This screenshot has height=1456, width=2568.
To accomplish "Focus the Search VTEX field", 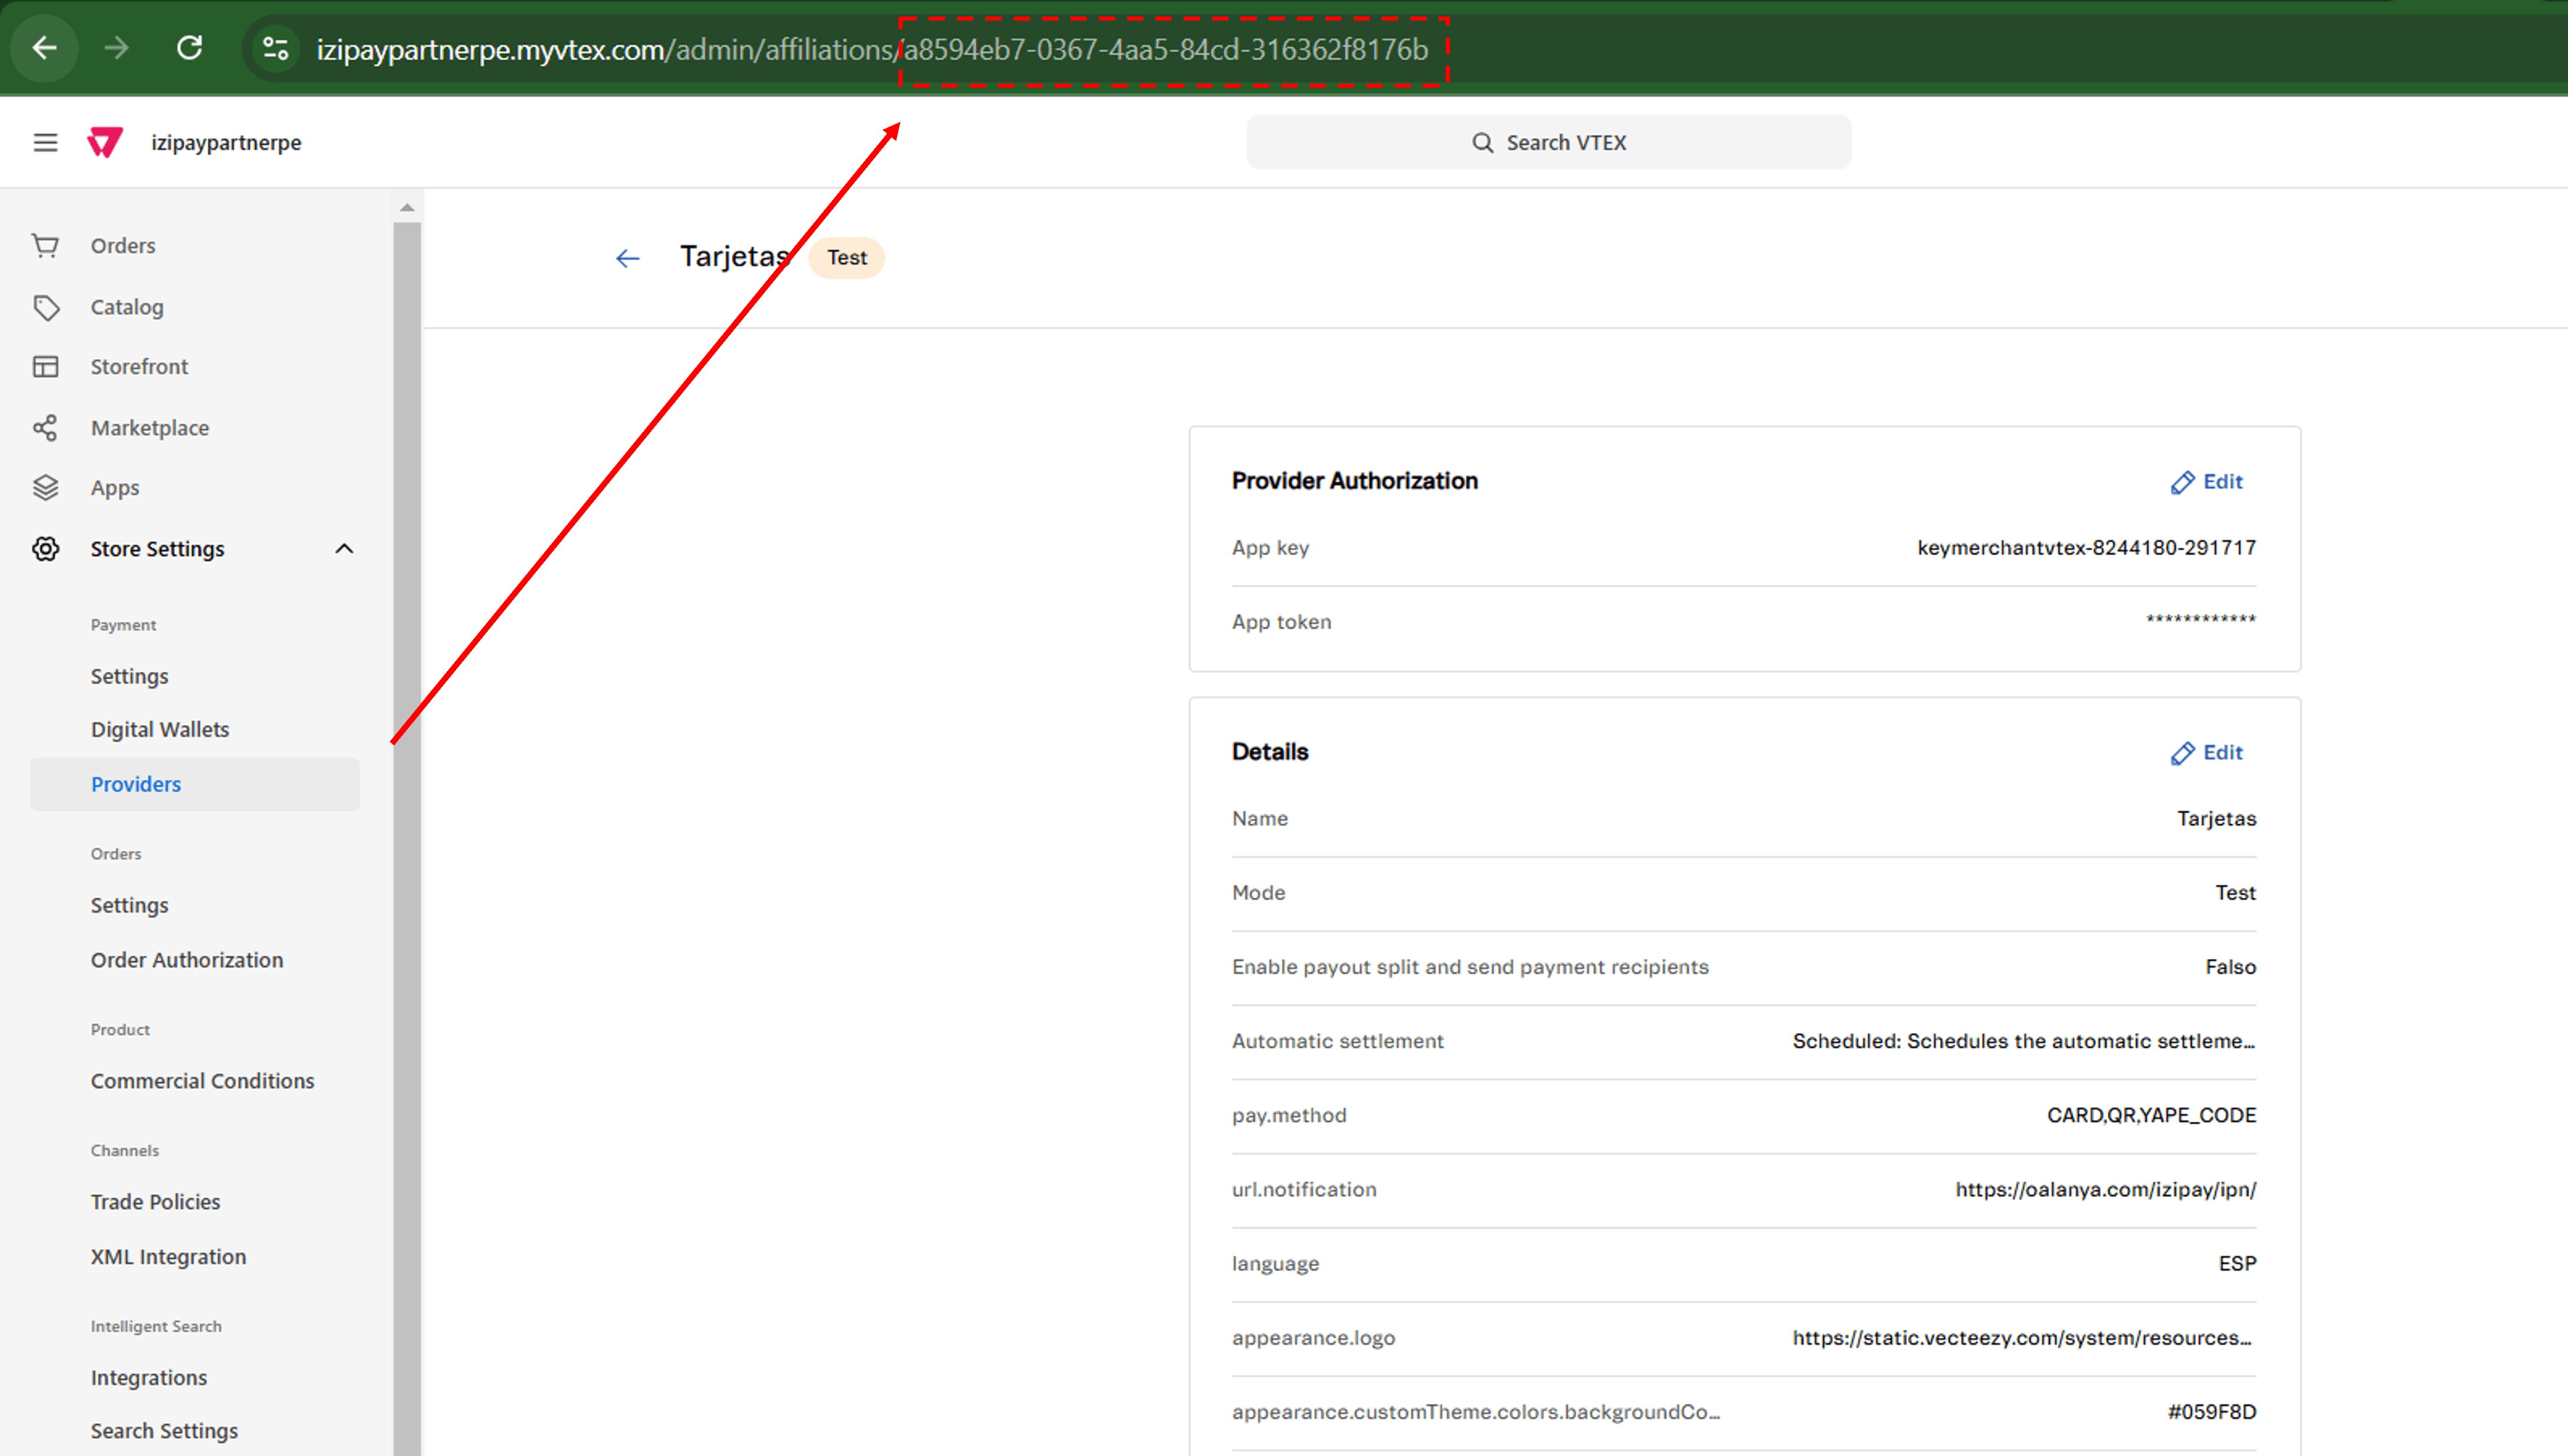I will tap(1548, 142).
